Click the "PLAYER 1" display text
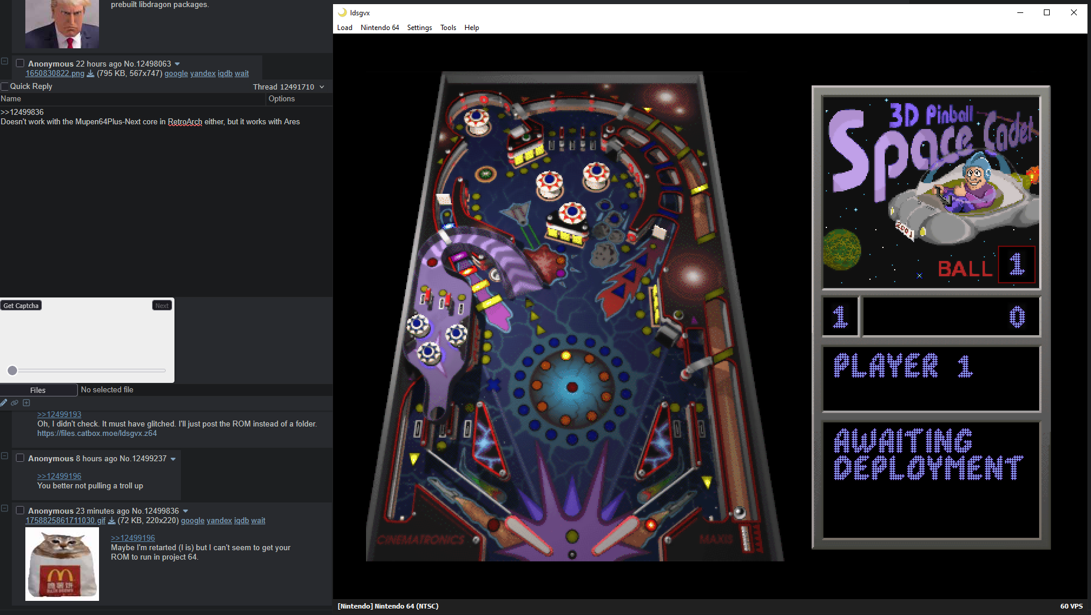Screen dimensions: 1091x615 pos(903,366)
